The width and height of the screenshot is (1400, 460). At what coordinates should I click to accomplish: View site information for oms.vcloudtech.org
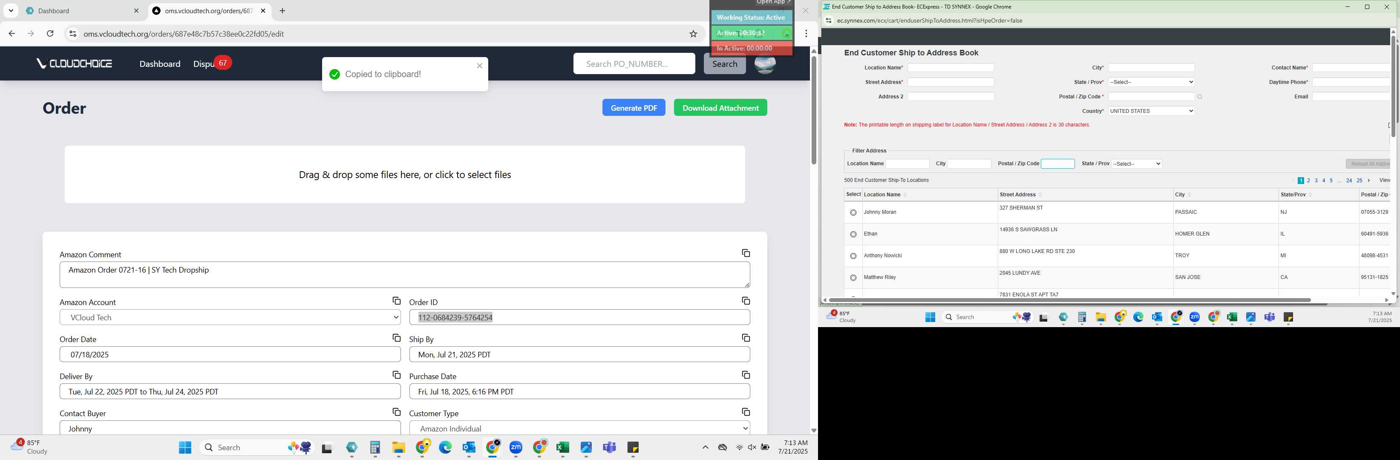point(72,34)
